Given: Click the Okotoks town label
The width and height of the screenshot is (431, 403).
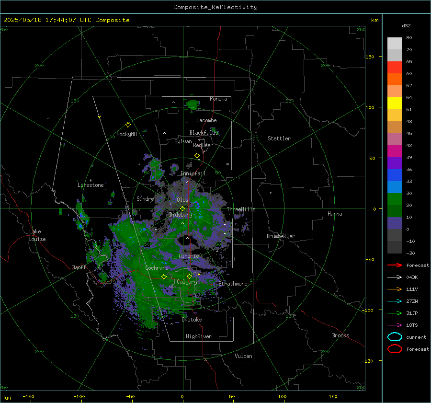Looking at the screenshot, I should point(192,320).
